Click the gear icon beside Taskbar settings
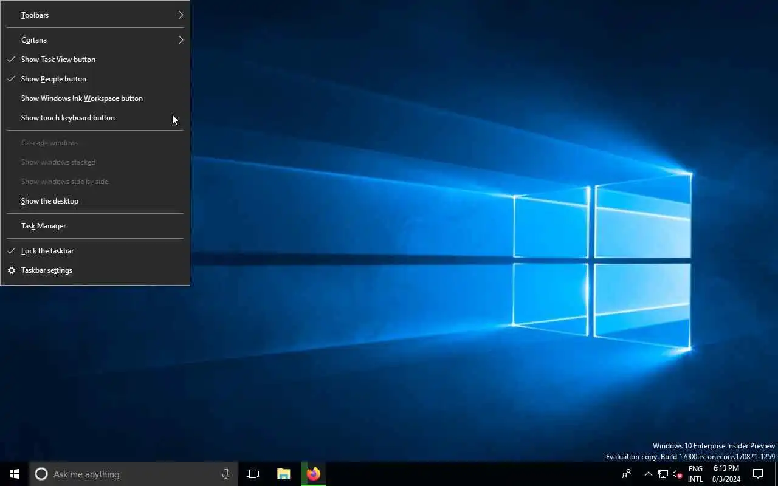Screen dimensions: 778x486 [x=11, y=270]
